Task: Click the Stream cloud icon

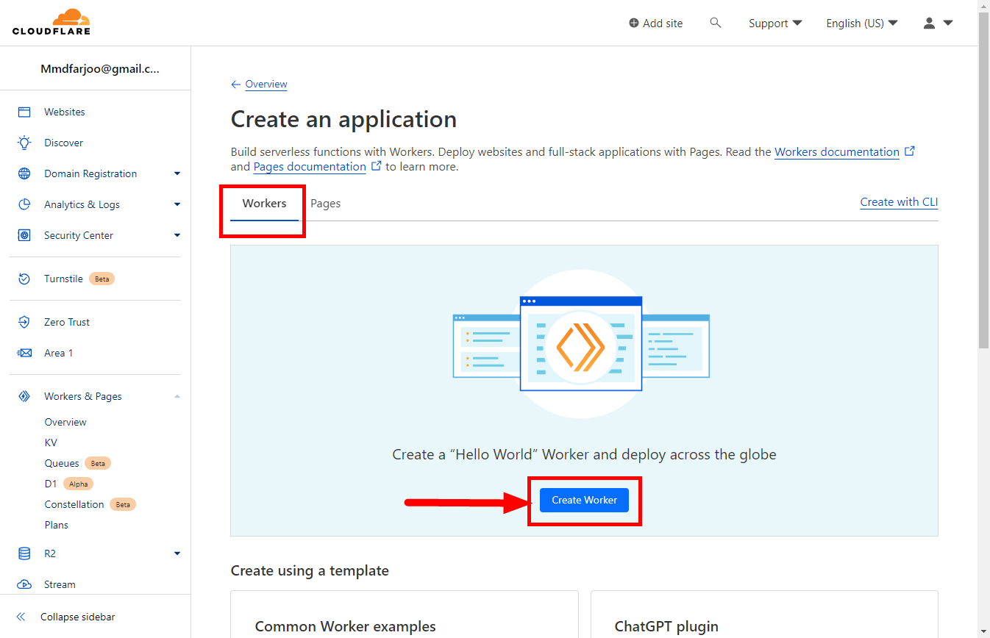Action: pos(24,584)
